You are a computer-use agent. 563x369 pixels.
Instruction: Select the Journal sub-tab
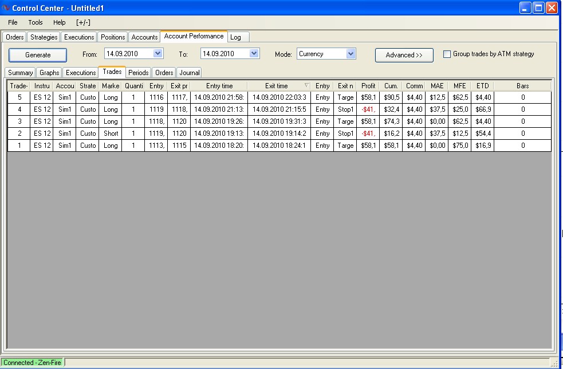click(x=190, y=73)
